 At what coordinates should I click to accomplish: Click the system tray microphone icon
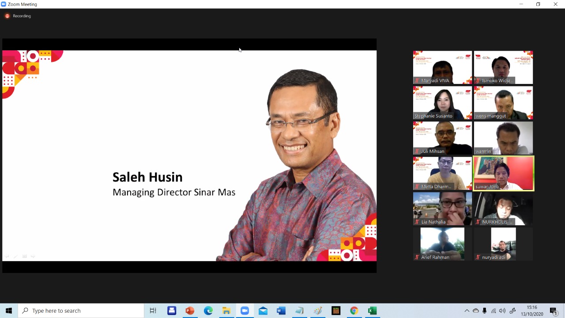tap(485, 311)
